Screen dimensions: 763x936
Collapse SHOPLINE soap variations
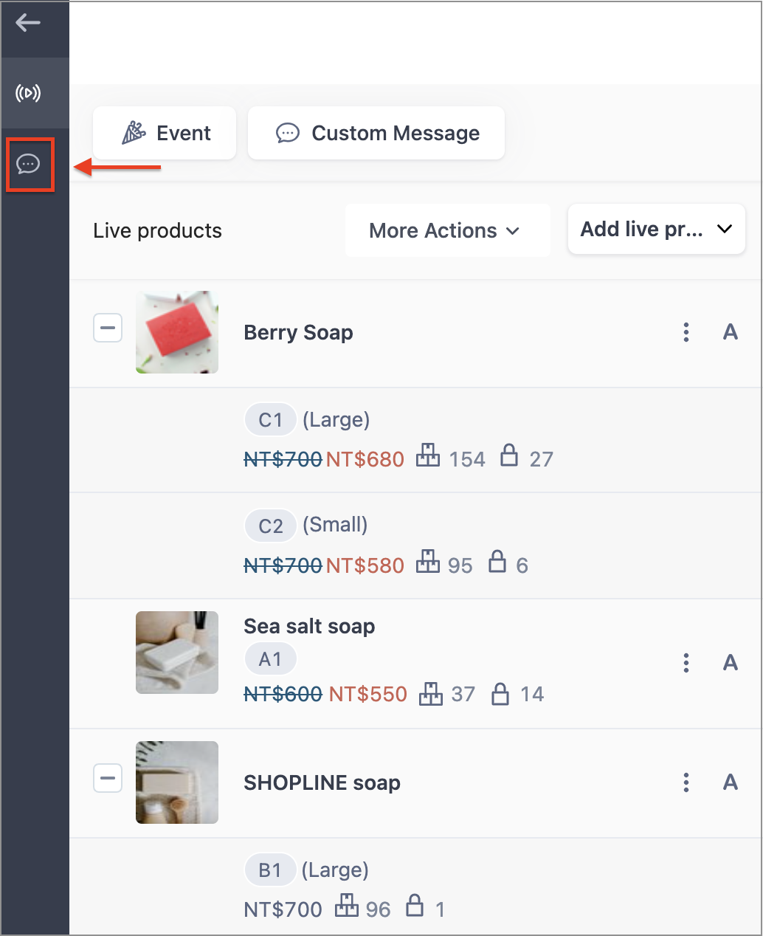point(108,778)
